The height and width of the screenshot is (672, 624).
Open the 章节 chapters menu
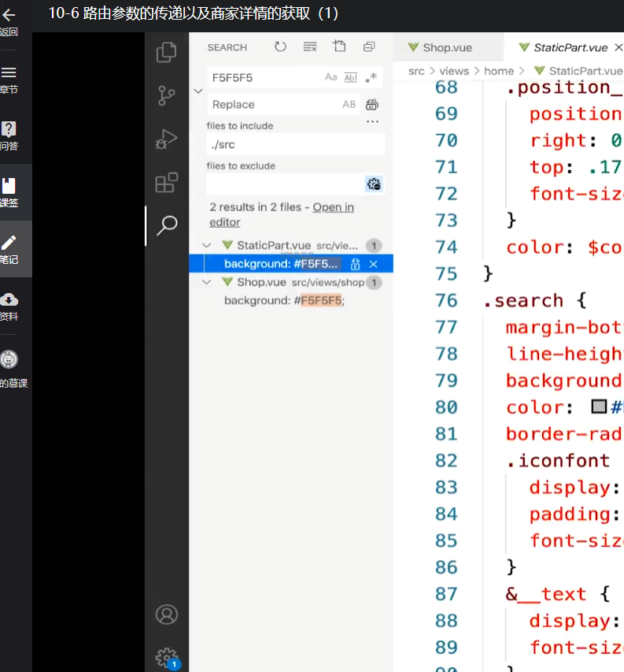coord(9,80)
